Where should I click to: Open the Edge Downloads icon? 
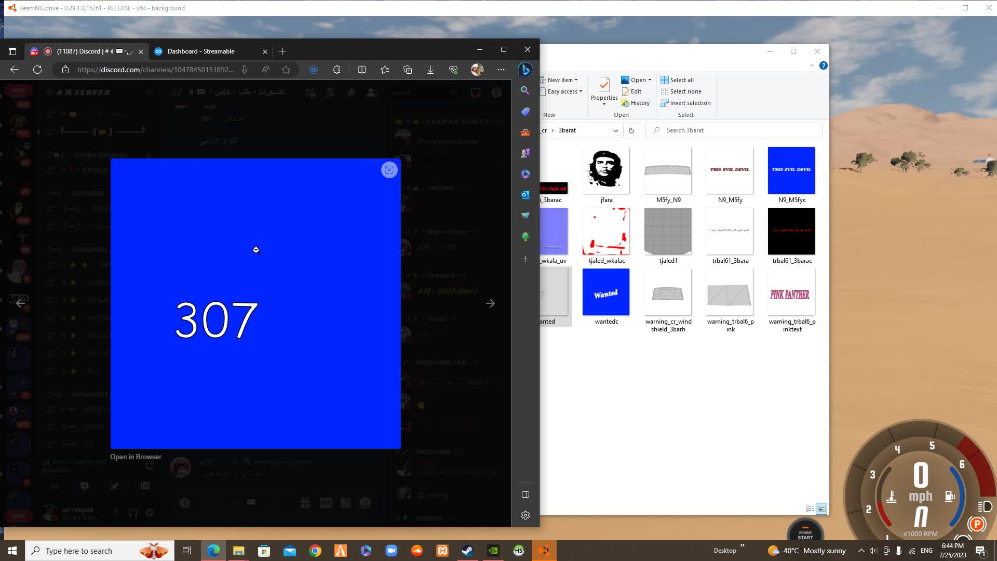(430, 70)
